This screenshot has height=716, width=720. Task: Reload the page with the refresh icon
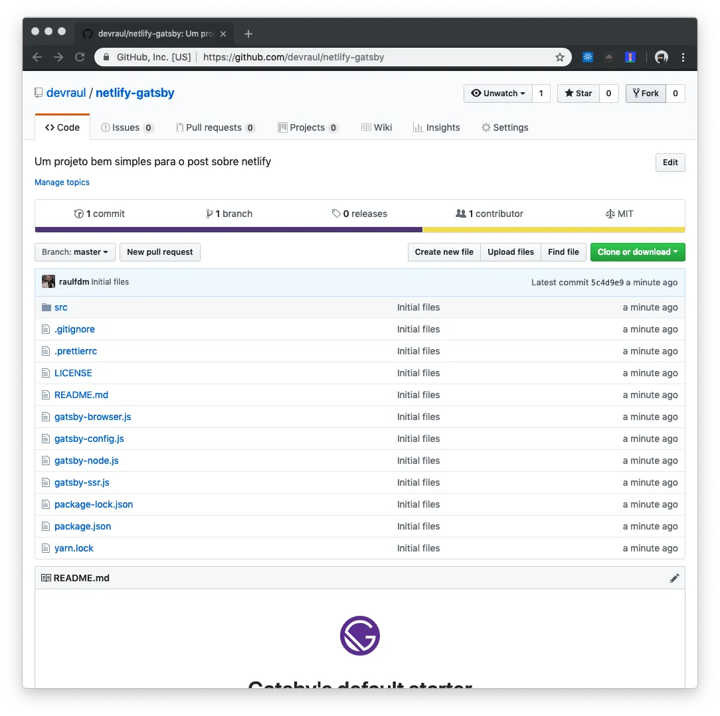pos(80,57)
